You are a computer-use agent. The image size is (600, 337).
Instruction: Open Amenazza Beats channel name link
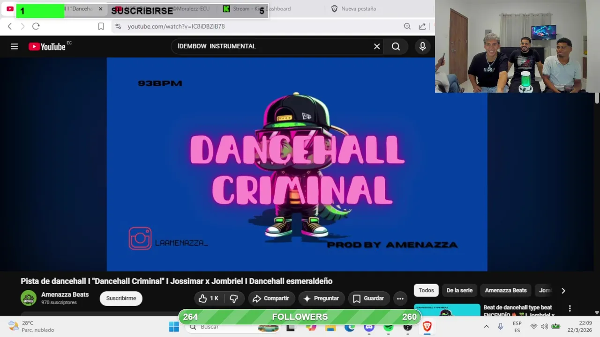click(x=65, y=294)
